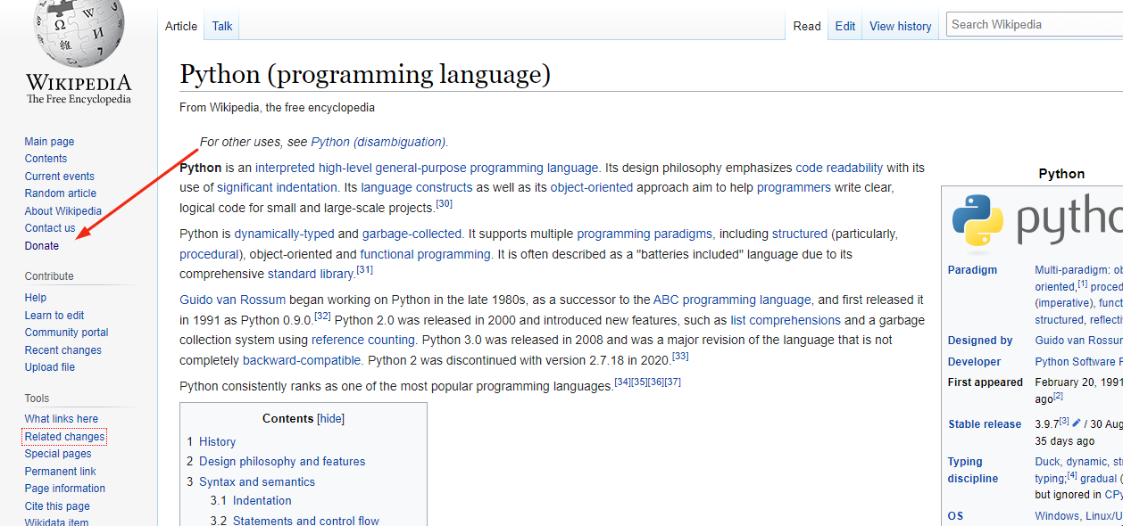Follow the 'standard library' link
Screen dimensions: 1123x526
311,274
